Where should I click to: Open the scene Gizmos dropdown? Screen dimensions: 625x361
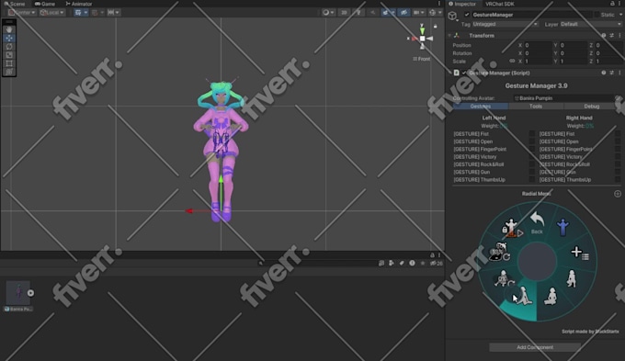pyautogui.click(x=435, y=12)
